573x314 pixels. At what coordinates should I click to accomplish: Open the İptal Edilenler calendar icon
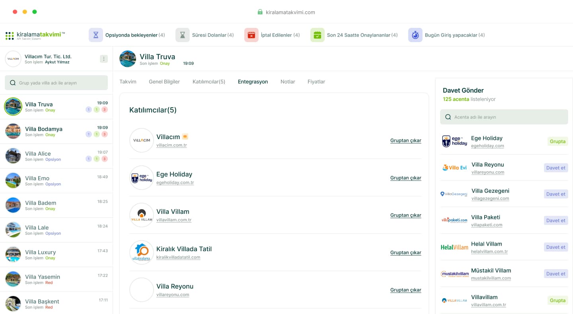(x=251, y=35)
